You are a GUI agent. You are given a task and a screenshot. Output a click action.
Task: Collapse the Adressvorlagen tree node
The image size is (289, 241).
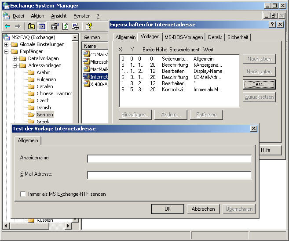tap(15, 66)
